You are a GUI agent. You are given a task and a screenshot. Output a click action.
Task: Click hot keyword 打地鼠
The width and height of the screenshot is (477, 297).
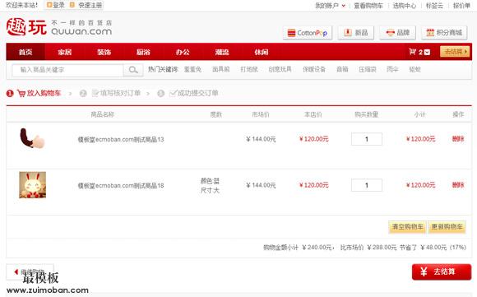249,69
